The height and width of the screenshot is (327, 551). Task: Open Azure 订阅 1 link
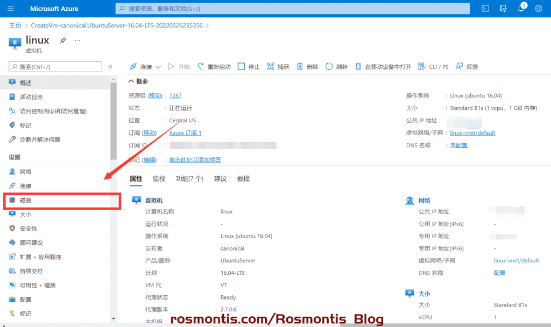tap(185, 133)
